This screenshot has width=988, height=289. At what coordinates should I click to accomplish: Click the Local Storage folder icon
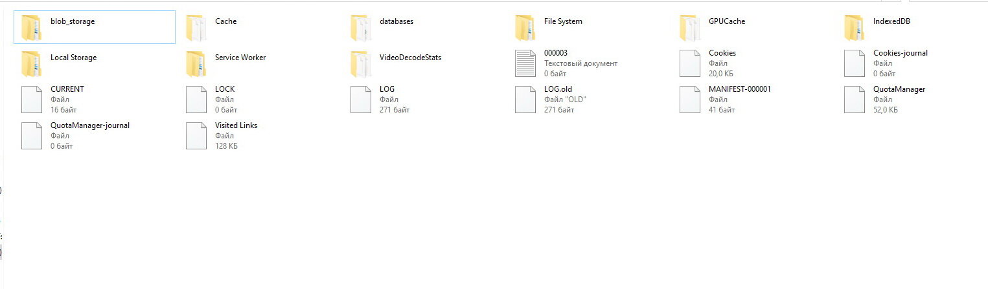[x=31, y=63]
